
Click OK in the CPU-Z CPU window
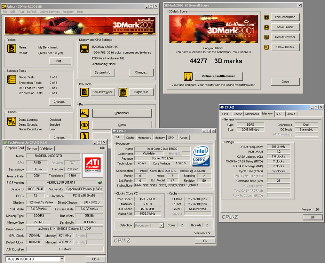[x=205, y=241]
